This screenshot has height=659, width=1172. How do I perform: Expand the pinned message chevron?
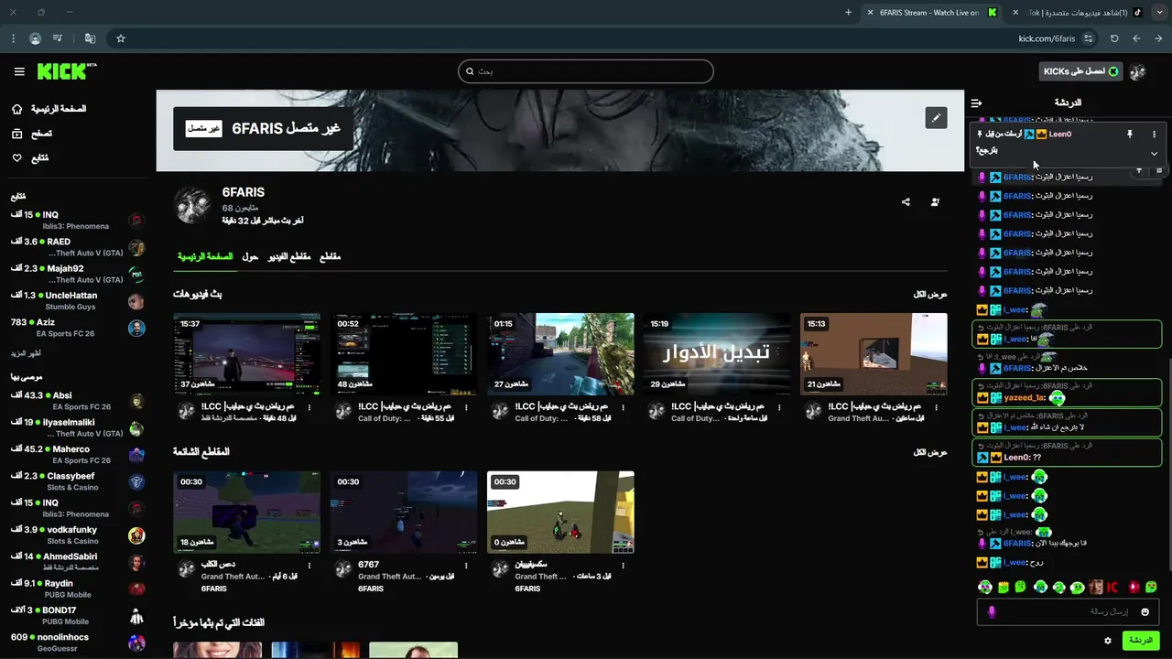pos(1154,153)
